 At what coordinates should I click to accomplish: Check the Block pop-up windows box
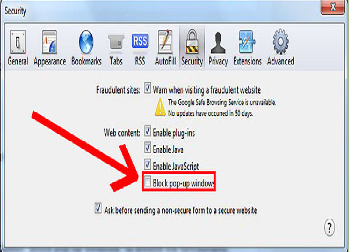[x=147, y=182]
